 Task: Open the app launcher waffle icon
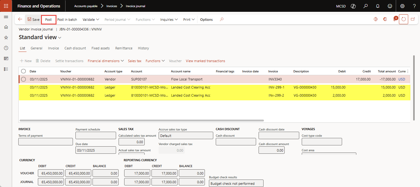(x=6, y=6)
